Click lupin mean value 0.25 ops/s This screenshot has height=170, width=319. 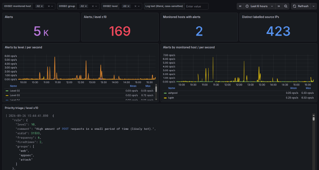292,98
